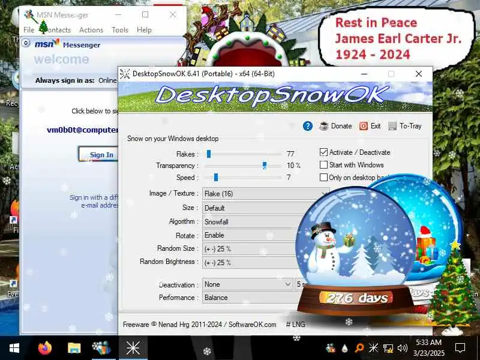Click the Sign In button in MSN Messenger

click(98, 155)
